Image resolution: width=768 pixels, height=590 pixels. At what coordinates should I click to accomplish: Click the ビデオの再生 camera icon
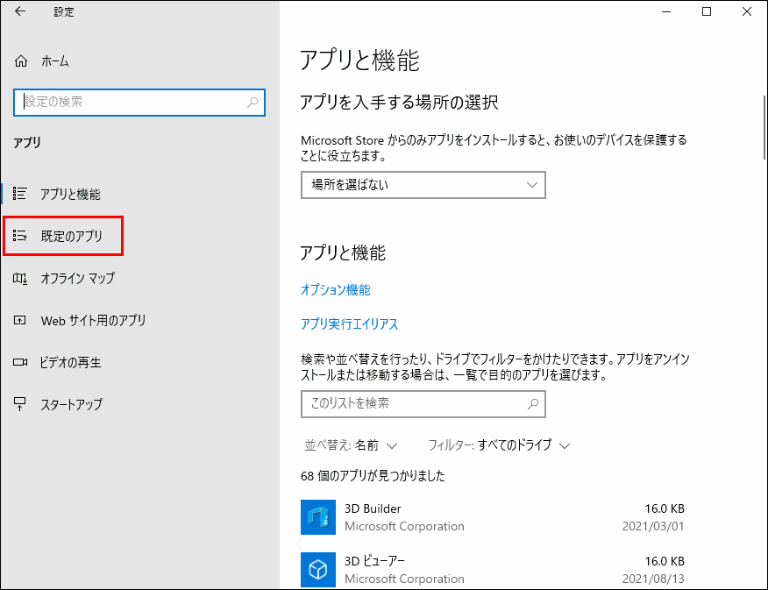19,362
